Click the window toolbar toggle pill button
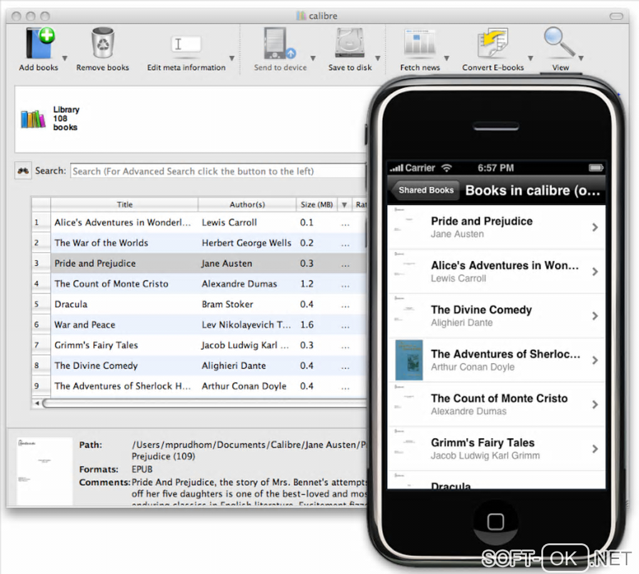The height and width of the screenshot is (574, 639). [616, 16]
